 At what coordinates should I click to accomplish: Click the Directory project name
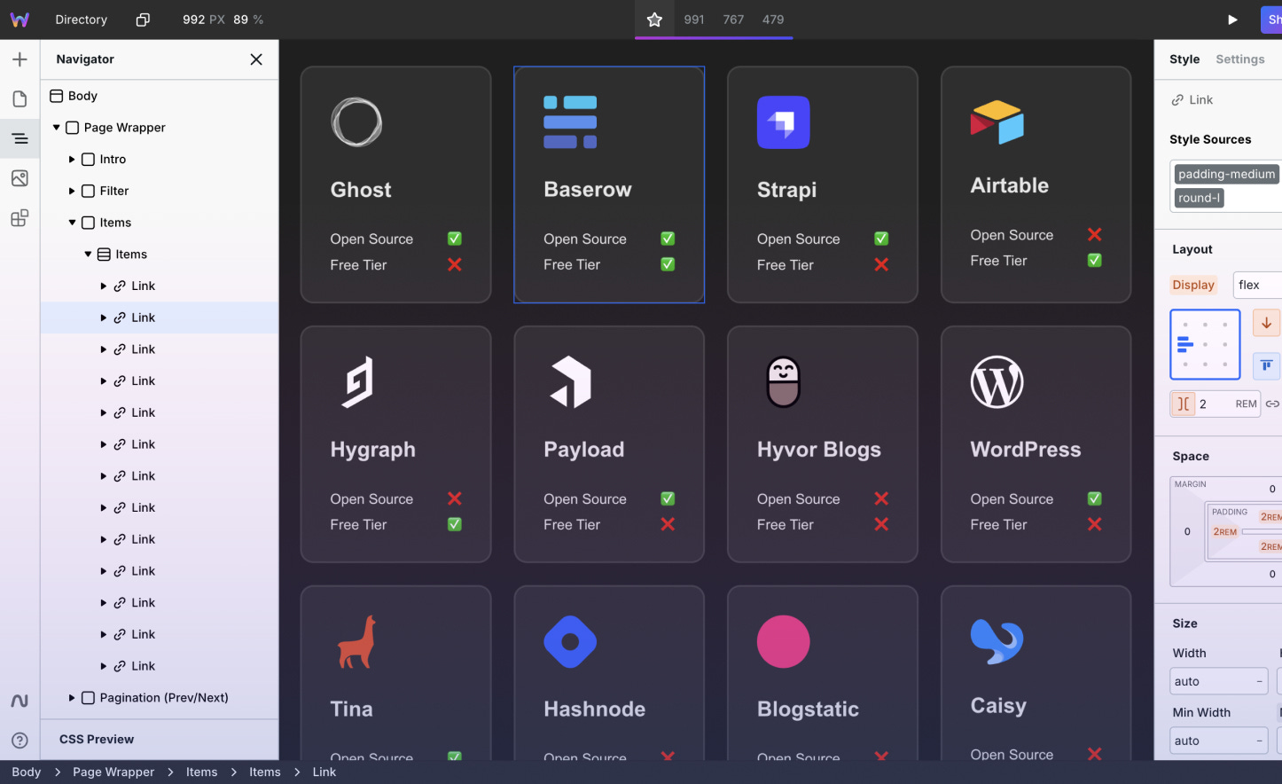coord(81,20)
